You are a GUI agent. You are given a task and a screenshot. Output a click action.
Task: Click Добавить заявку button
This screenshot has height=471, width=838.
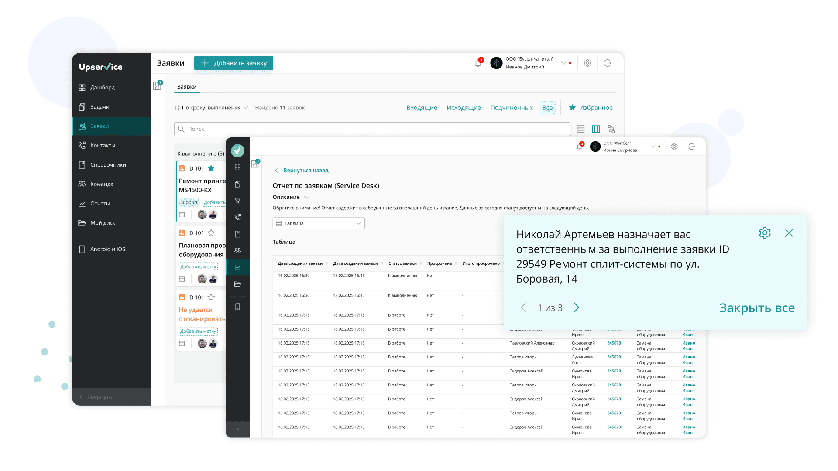coord(234,63)
